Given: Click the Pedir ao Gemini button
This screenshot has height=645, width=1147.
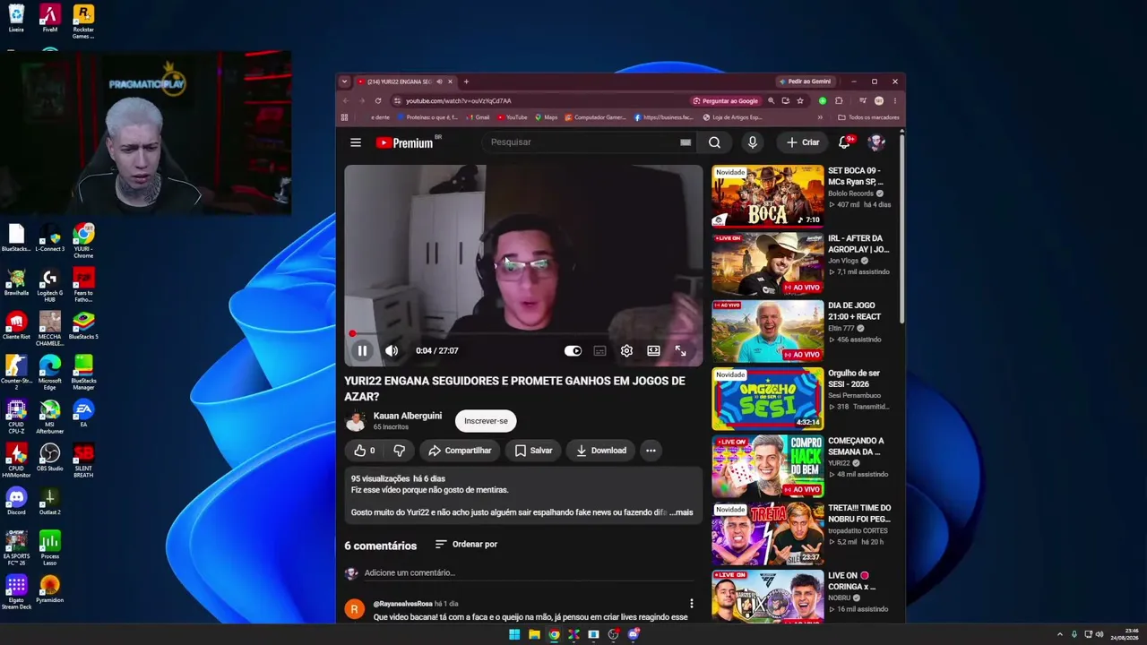Looking at the screenshot, I should coord(806,82).
